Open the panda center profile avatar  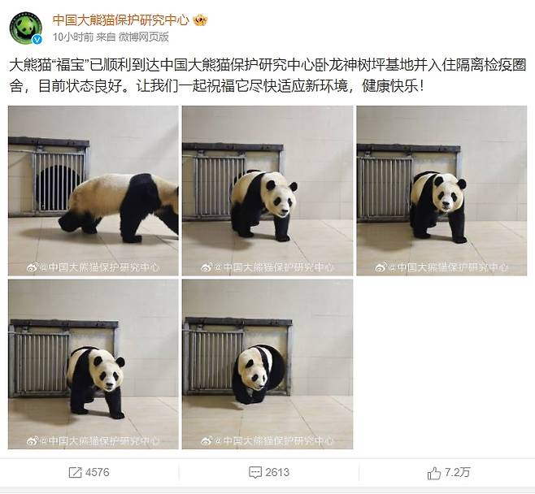pos(25,28)
